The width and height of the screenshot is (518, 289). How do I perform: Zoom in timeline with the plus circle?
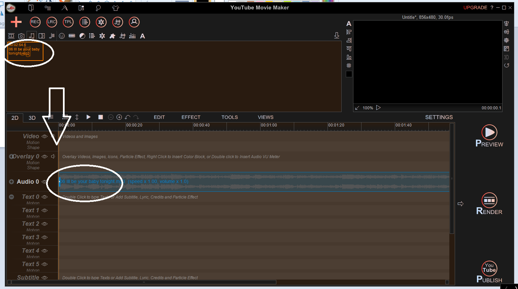click(119, 117)
